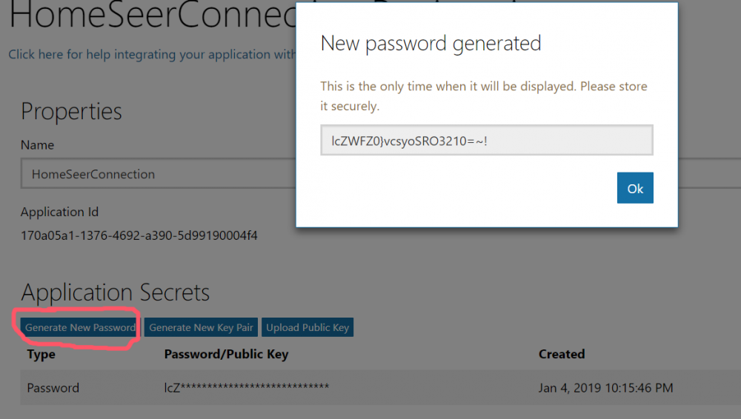
Task: Select the Password type cell in secrets table
Action: coord(53,388)
